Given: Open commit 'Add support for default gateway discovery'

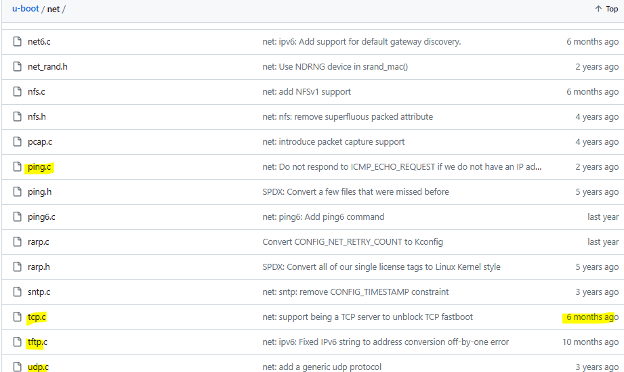Looking at the screenshot, I should [361, 42].
